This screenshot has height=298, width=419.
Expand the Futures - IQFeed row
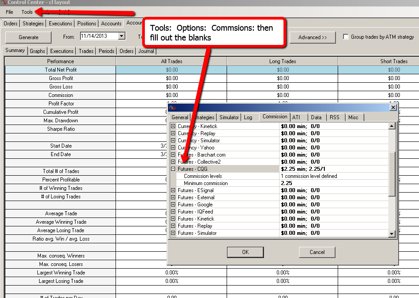point(173,212)
